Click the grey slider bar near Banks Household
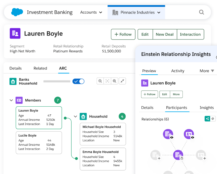The width and height of the screenshot is (217, 174). coord(57,81)
